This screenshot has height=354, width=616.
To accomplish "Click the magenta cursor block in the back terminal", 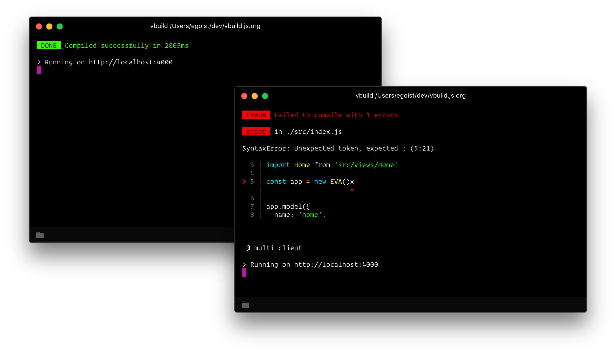I will click(39, 70).
